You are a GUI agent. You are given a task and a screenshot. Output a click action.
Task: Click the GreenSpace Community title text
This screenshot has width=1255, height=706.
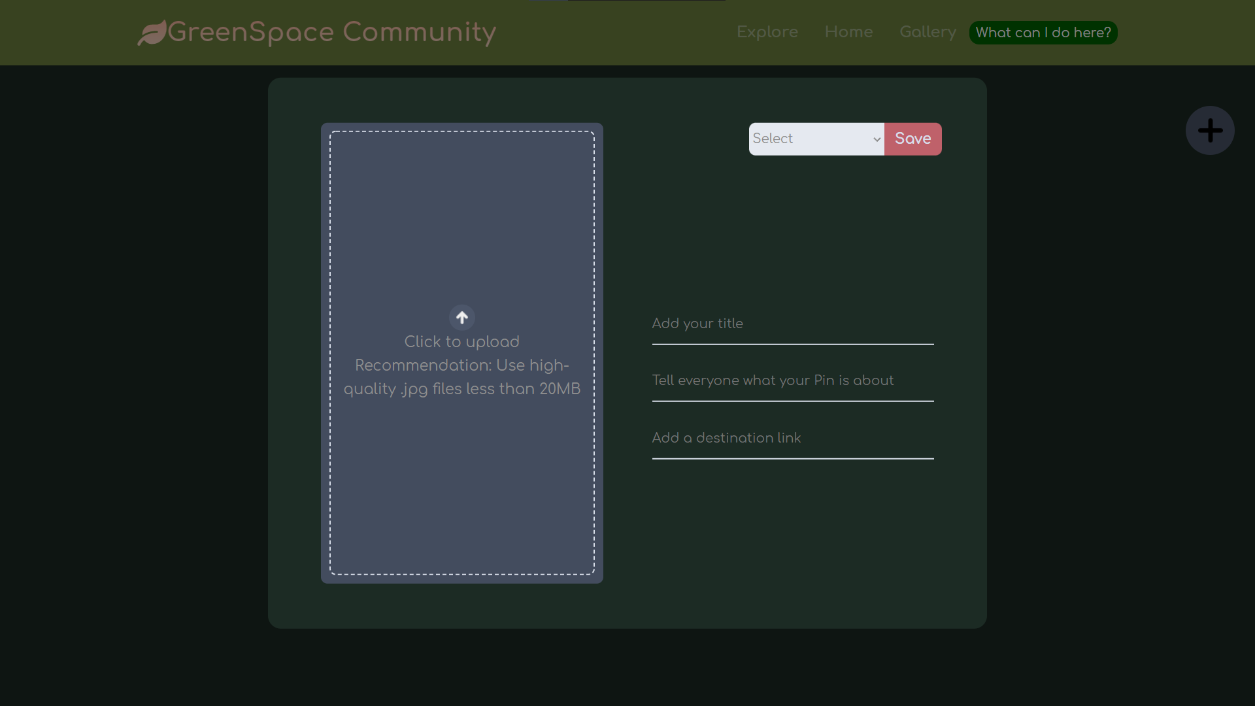click(332, 32)
